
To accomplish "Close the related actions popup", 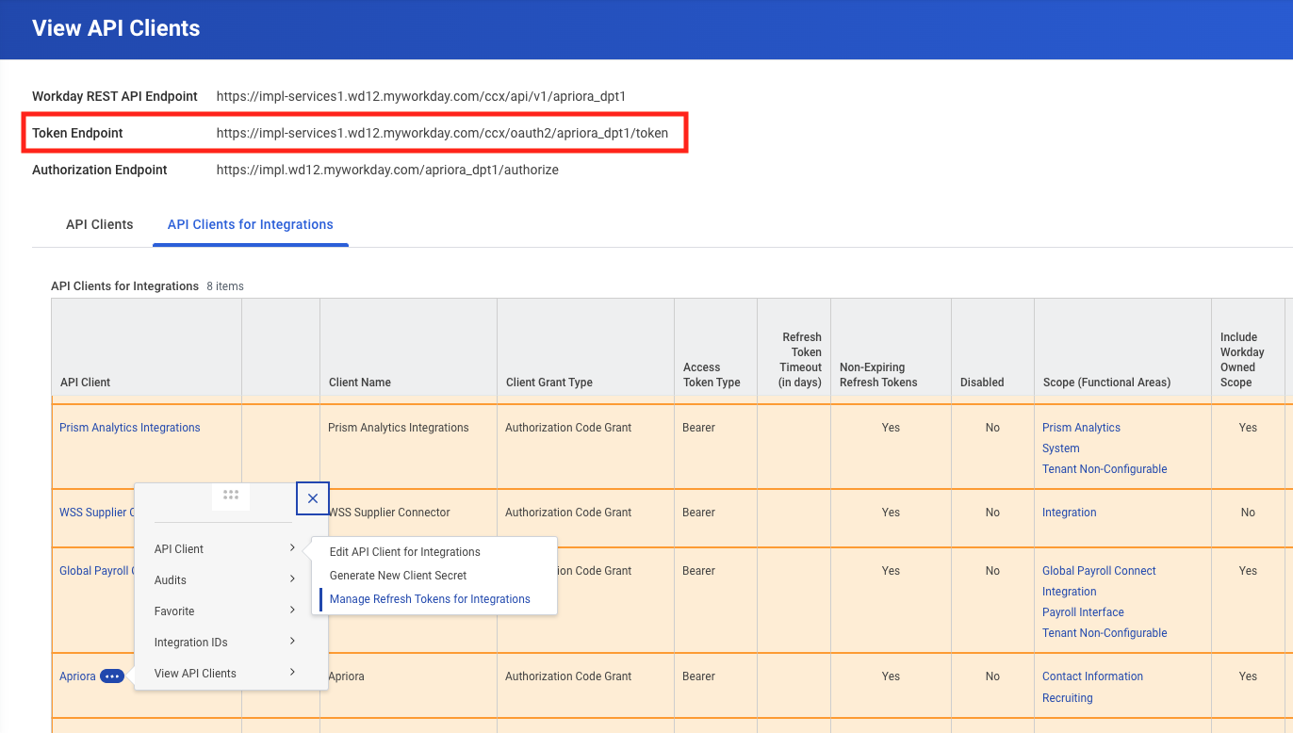I will pos(313,498).
